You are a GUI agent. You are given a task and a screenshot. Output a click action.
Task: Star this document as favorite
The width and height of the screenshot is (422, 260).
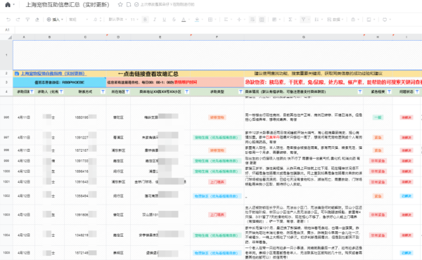point(120,5)
